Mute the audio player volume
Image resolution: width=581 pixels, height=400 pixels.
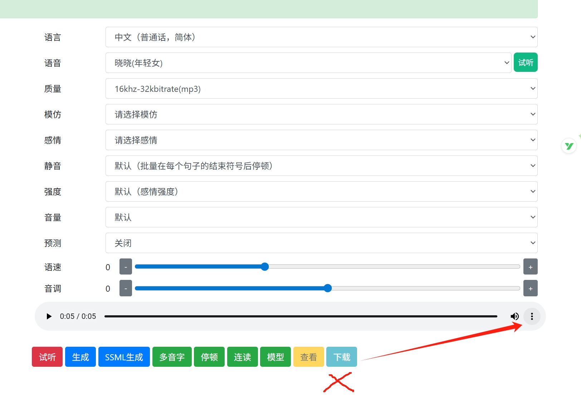tap(515, 316)
